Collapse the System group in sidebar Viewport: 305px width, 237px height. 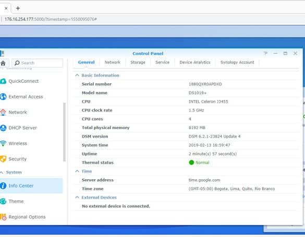coord(2,172)
